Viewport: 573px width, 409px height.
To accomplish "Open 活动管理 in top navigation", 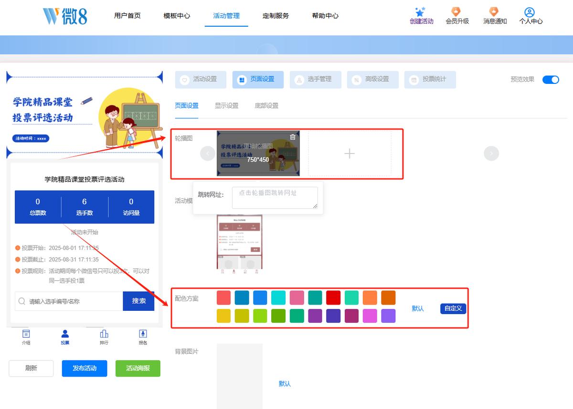I will pos(226,16).
